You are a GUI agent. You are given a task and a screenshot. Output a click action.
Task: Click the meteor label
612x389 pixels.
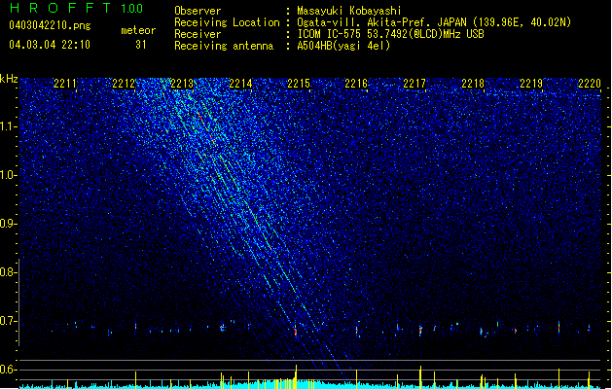pos(138,30)
